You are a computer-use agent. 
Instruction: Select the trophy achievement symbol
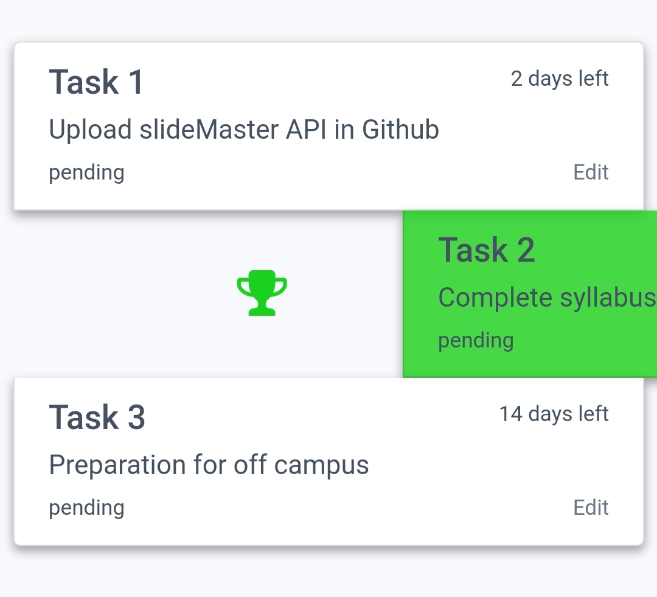tap(262, 292)
